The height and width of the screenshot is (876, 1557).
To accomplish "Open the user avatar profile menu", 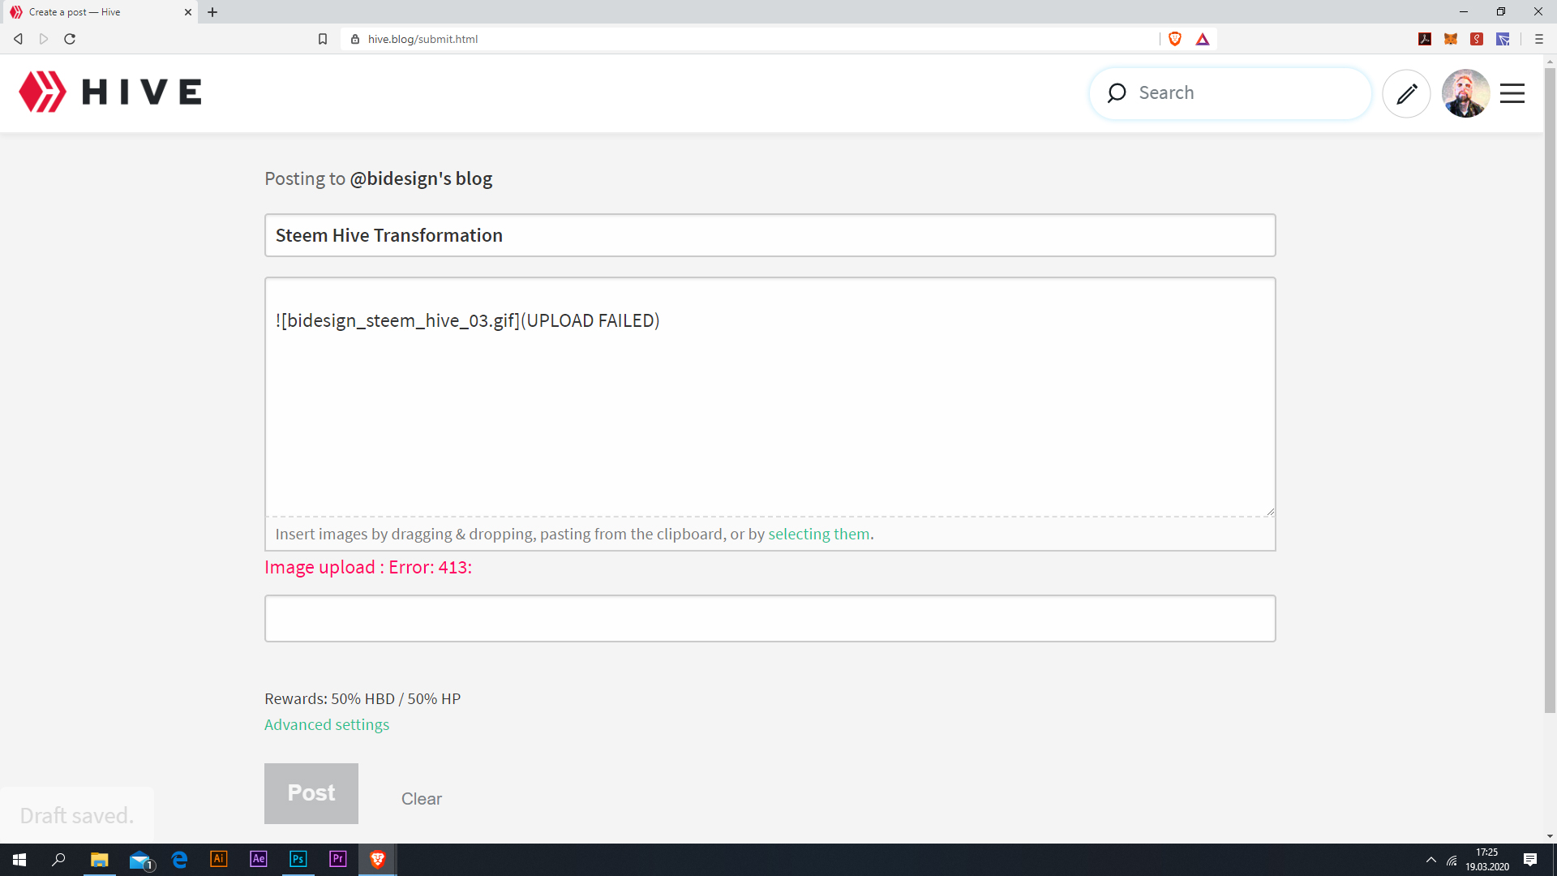I will [x=1465, y=93].
